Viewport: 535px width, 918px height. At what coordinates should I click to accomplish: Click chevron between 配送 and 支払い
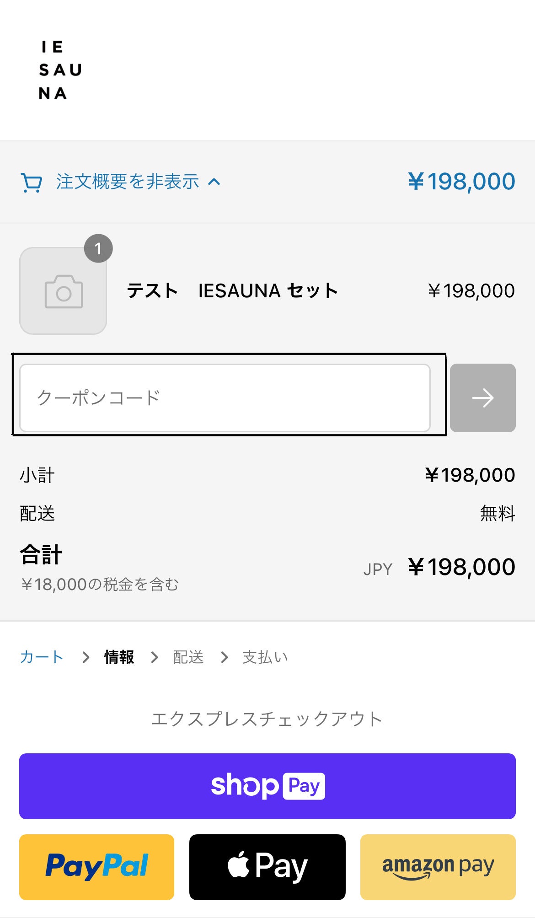pos(224,657)
